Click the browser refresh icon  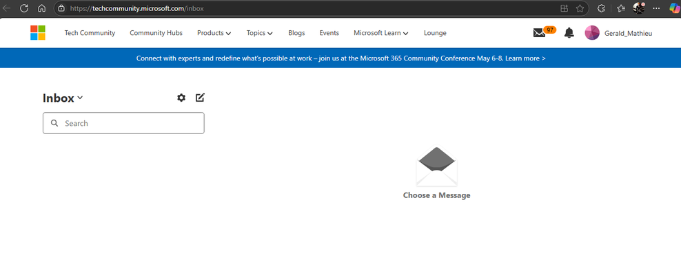[24, 8]
